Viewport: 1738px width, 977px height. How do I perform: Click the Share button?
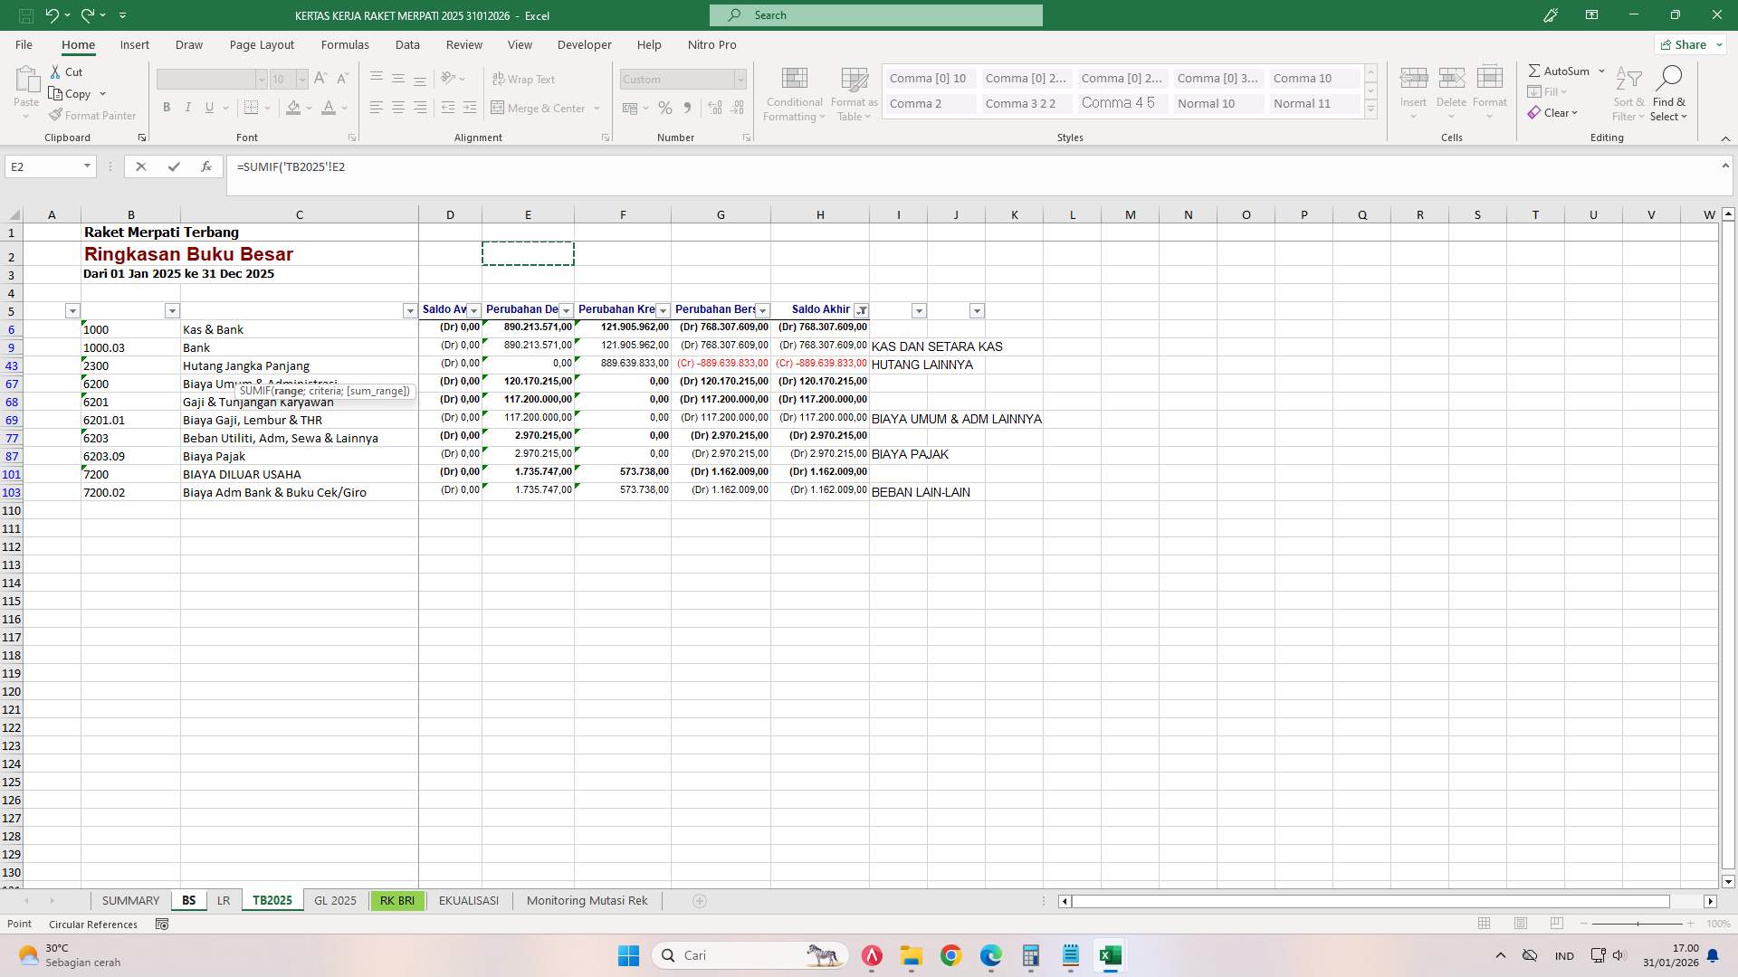1687,43
